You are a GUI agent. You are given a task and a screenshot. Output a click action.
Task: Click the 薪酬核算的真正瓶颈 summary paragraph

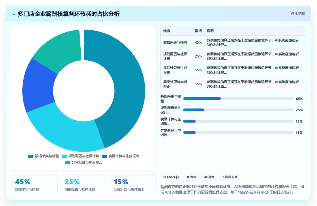click(x=232, y=189)
